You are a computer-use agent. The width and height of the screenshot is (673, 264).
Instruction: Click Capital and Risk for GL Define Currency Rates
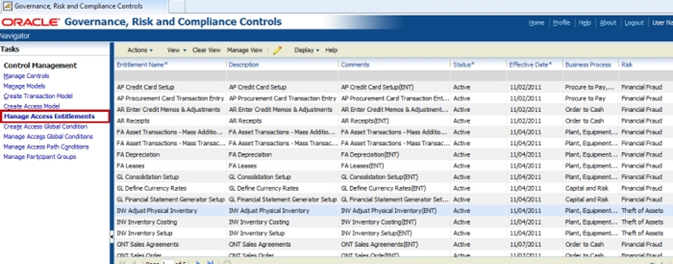coord(587,188)
